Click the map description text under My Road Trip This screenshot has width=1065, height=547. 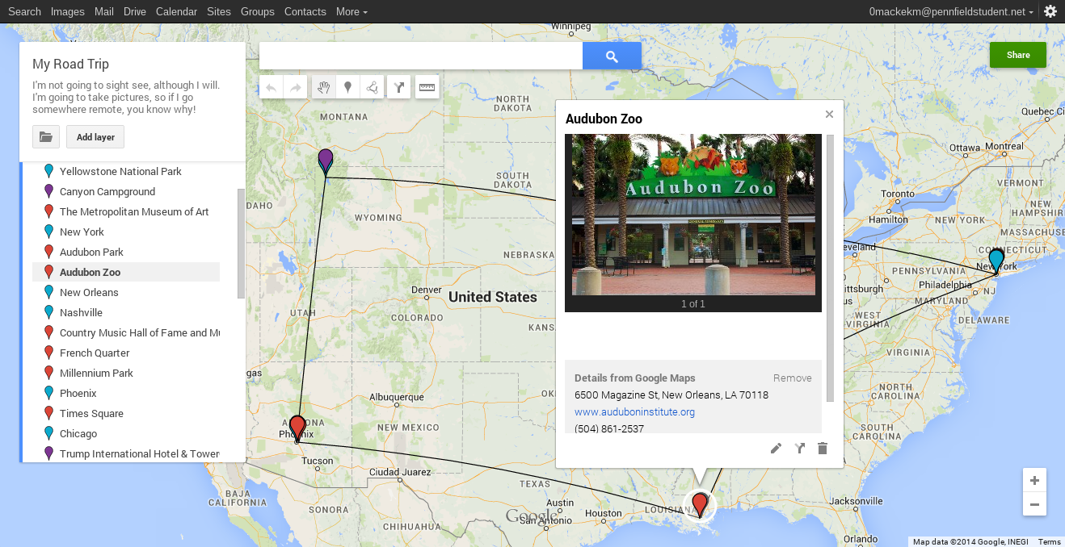[126, 97]
